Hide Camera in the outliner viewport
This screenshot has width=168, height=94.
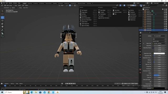coord(164,11)
